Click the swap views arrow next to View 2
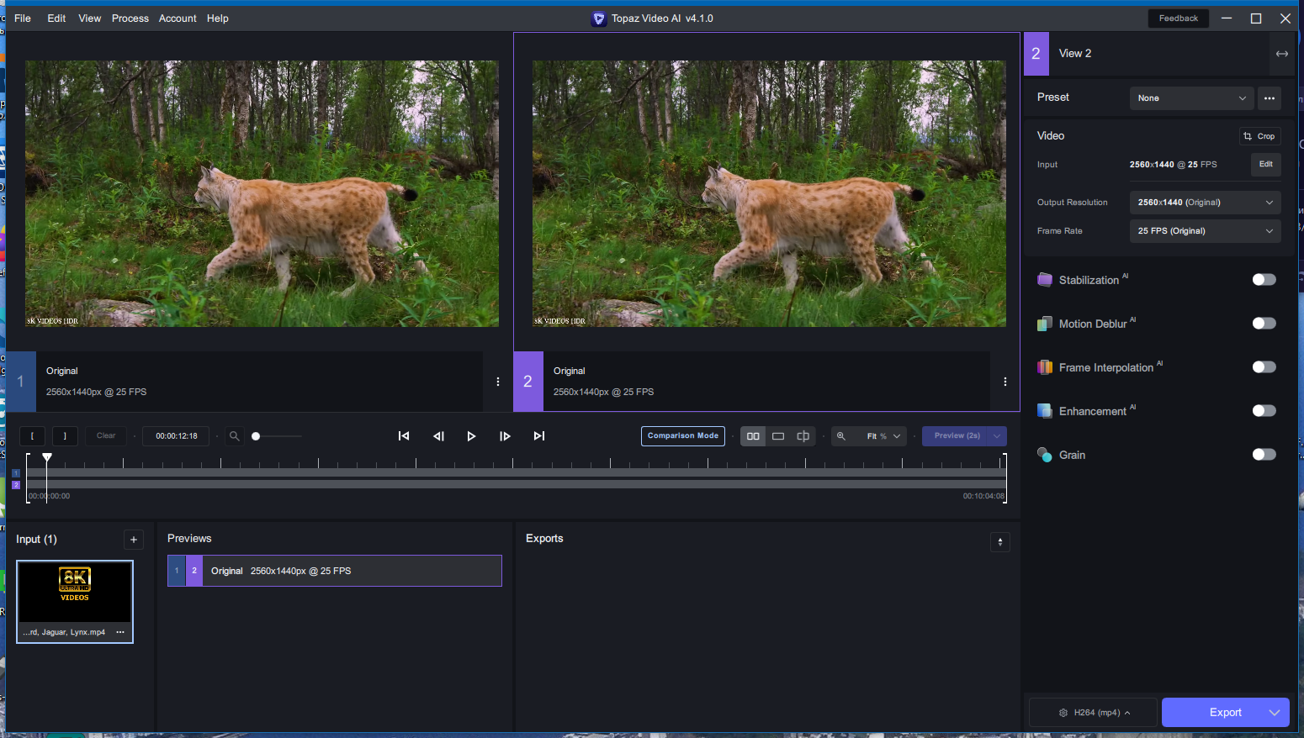The width and height of the screenshot is (1304, 738). [1282, 53]
